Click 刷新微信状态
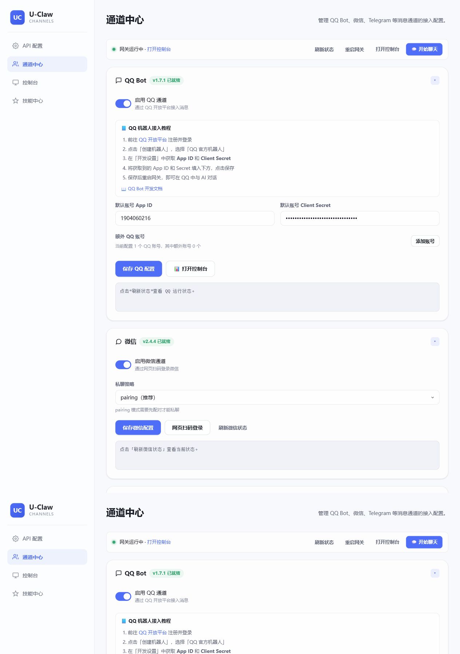Viewport: 460px width, 654px height. pyautogui.click(x=233, y=428)
